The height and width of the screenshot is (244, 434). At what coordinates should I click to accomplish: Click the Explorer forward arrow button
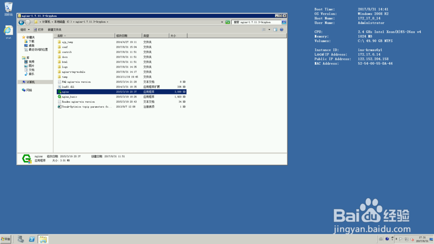pyautogui.click(x=28, y=23)
